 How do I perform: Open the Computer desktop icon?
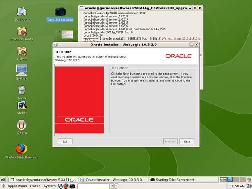click(x=21, y=13)
